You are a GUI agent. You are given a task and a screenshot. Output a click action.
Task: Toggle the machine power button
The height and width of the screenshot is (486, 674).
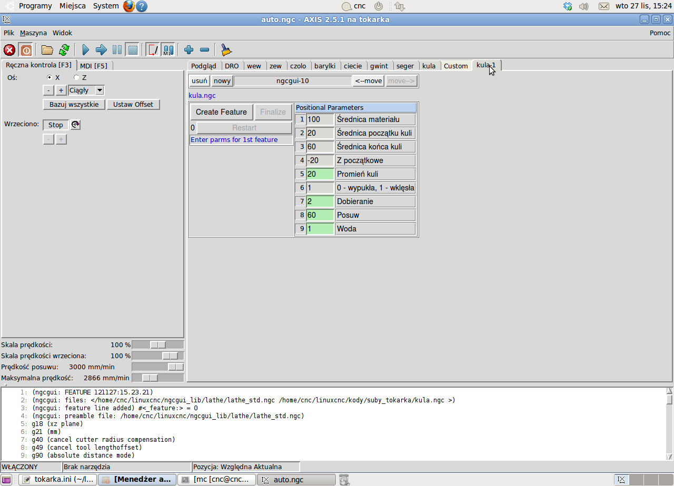[x=26, y=50]
